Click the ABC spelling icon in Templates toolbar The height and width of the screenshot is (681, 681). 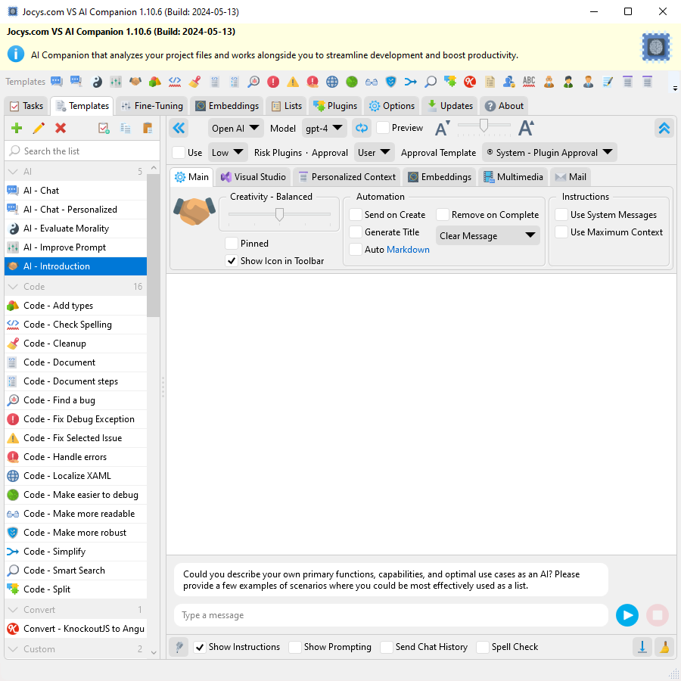(529, 82)
